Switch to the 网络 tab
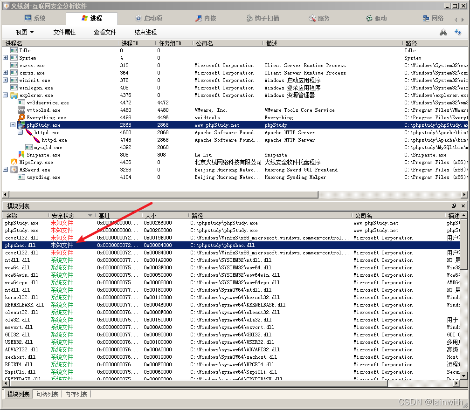 [433, 18]
